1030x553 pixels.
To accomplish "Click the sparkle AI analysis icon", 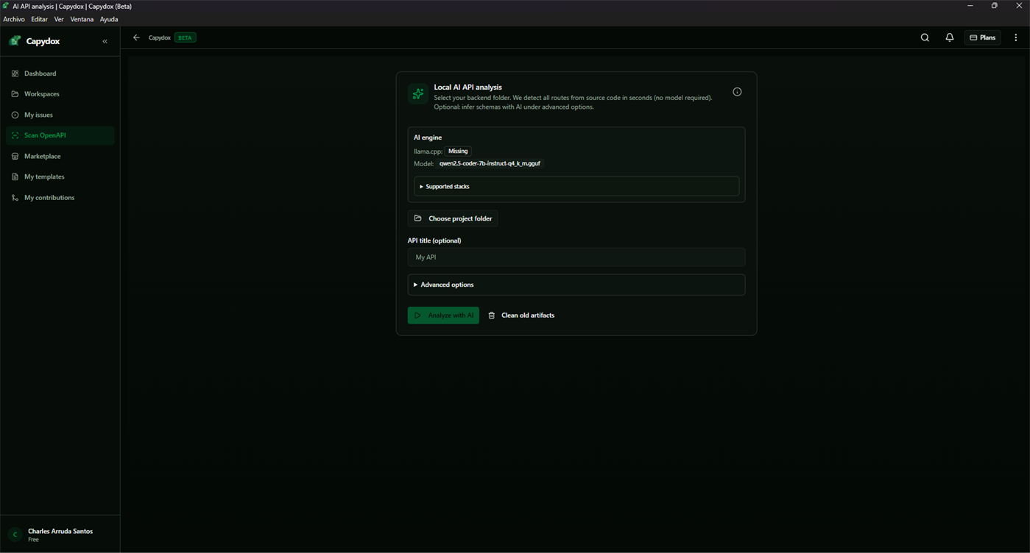I will coord(418,93).
